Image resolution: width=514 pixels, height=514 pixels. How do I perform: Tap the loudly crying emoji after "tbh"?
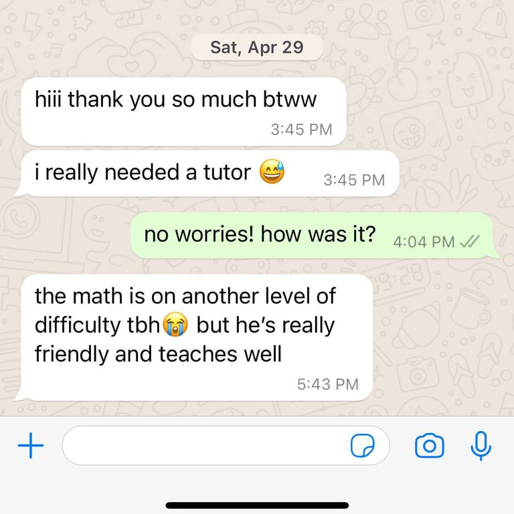point(176,324)
